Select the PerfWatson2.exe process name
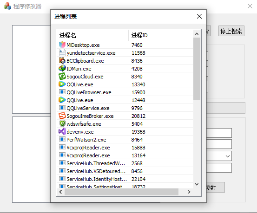Screen dimensions: 257x213 coord(86,140)
